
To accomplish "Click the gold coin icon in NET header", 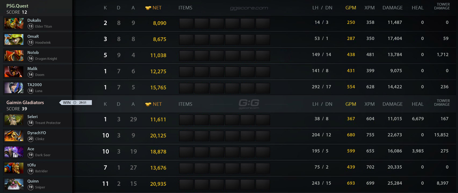I will (147, 8).
